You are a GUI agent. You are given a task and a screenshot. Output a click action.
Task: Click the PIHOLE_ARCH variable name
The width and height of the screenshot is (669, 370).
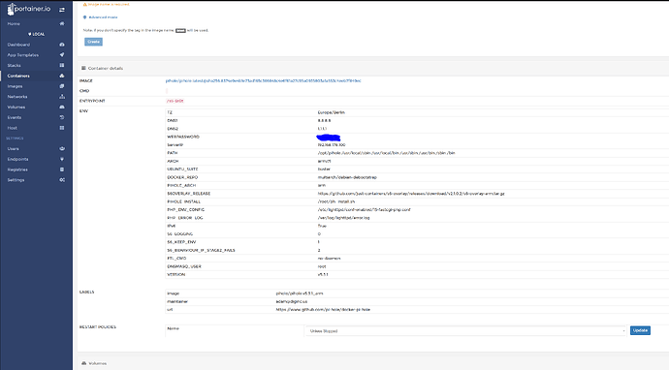[181, 185]
